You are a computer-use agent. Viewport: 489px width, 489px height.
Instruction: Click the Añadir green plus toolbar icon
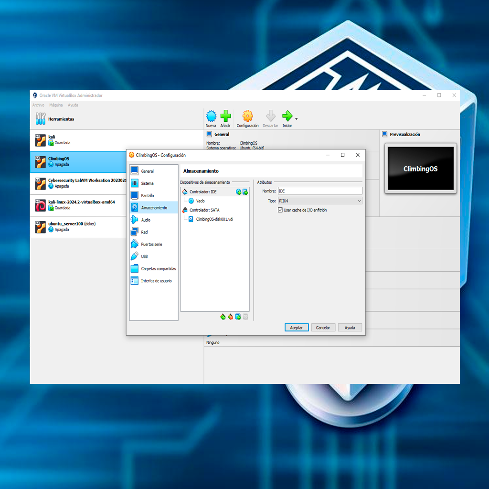[x=225, y=116]
